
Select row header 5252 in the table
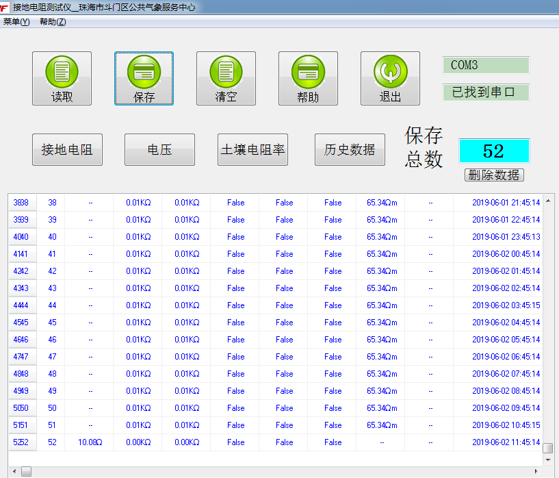[21, 442]
